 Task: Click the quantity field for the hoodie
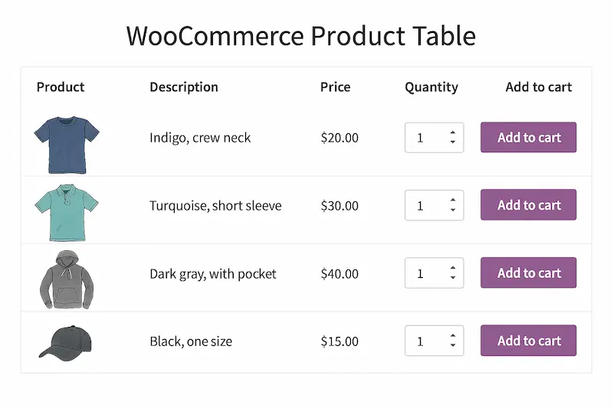[x=424, y=273]
